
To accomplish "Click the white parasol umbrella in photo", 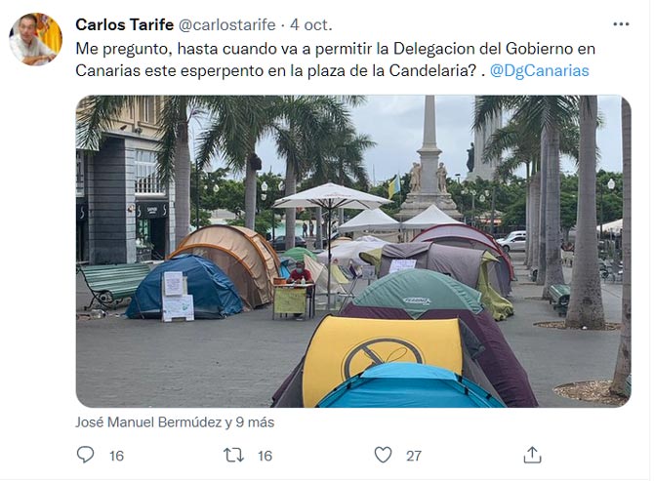I will click(332, 196).
